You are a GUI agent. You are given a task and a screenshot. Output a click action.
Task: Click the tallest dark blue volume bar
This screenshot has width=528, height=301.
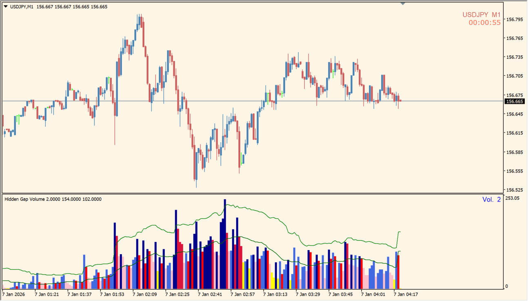point(225,244)
